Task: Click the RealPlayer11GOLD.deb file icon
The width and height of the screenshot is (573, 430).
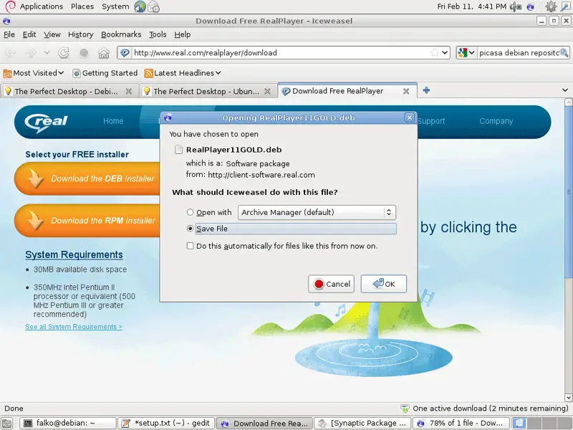Action: point(178,150)
